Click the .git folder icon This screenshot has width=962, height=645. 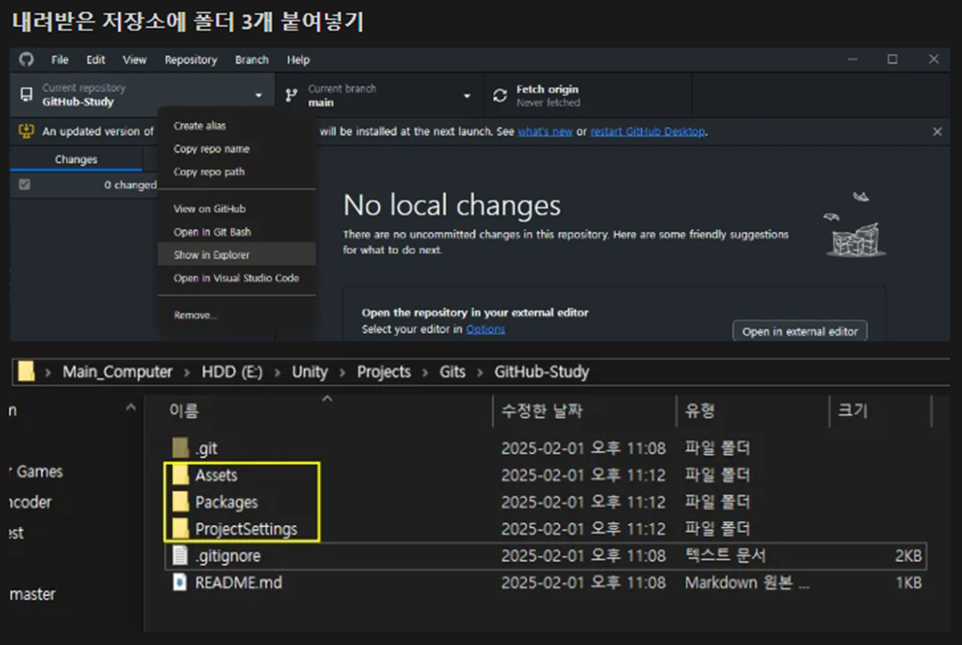pyautogui.click(x=180, y=448)
